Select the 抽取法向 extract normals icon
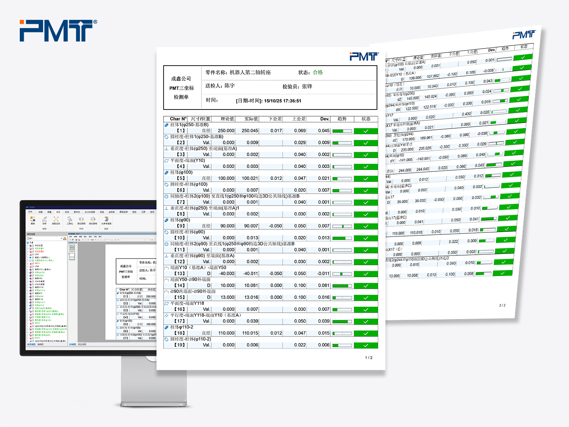 click(56, 220)
